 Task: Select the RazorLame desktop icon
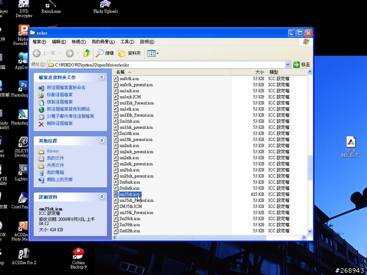pyautogui.click(x=51, y=6)
